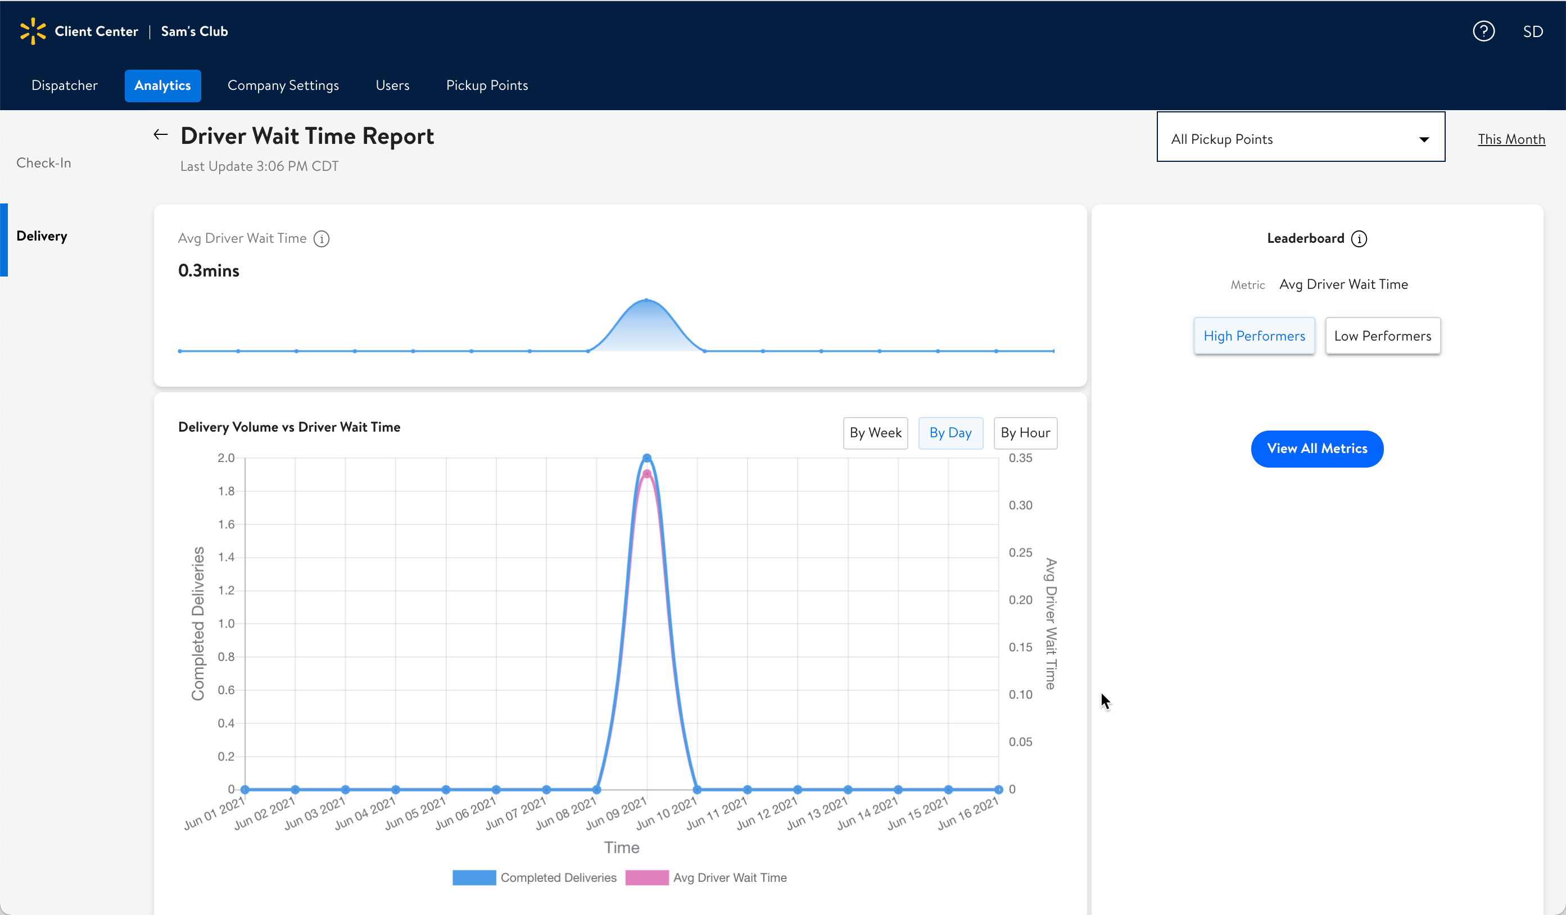Click the Jun 09 peak data point
Viewport: 1566px width, 915px height.
point(647,459)
